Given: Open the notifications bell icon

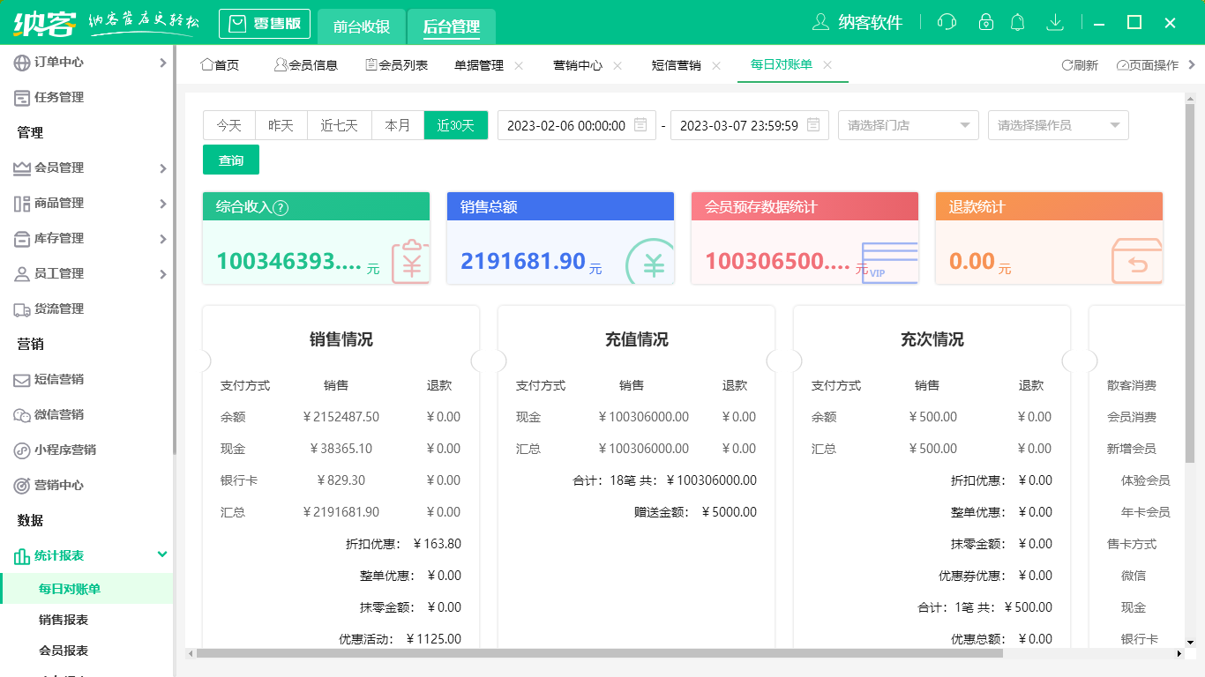Looking at the screenshot, I should pyautogui.click(x=1018, y=21).
